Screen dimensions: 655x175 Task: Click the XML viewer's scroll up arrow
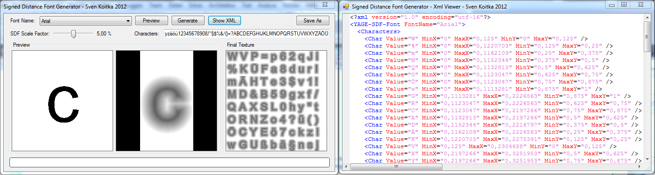(x=647, y=18)
